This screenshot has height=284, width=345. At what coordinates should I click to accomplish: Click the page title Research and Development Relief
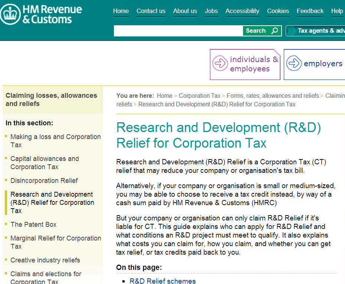click(x=218, y=135)
